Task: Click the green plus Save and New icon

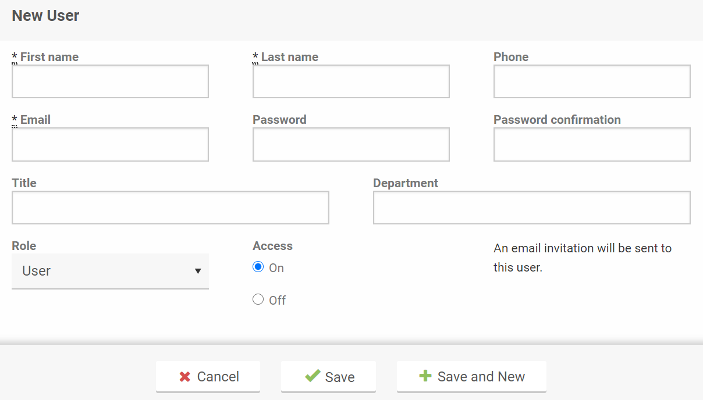Action: (425, 376)
